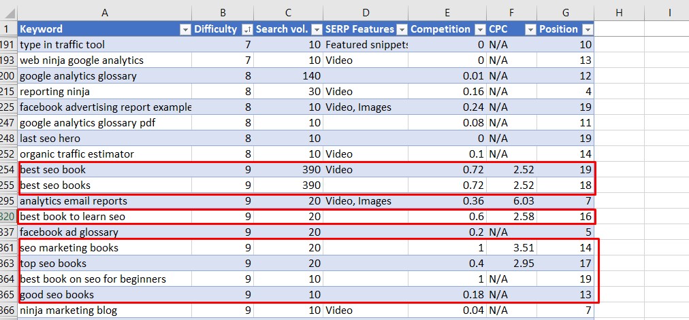Click cell 'ninja marketing blog'
689x320 pixels.
click(x=105, y=310)
